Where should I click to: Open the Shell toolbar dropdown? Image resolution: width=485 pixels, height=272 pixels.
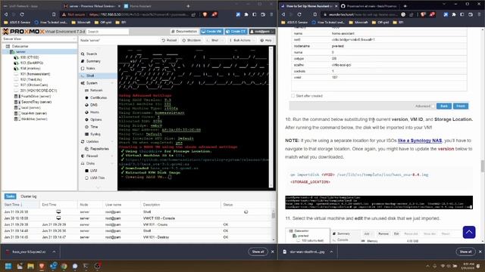click(x=215, y=40)
